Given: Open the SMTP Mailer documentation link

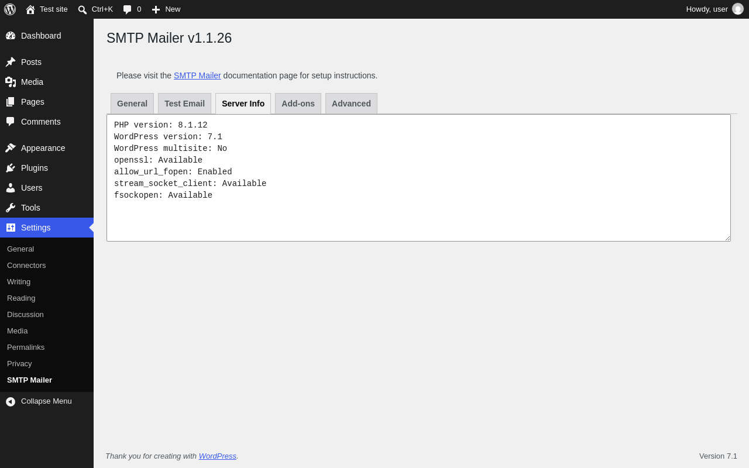Looking at the screenshot, I should click(x=197, y=75).
